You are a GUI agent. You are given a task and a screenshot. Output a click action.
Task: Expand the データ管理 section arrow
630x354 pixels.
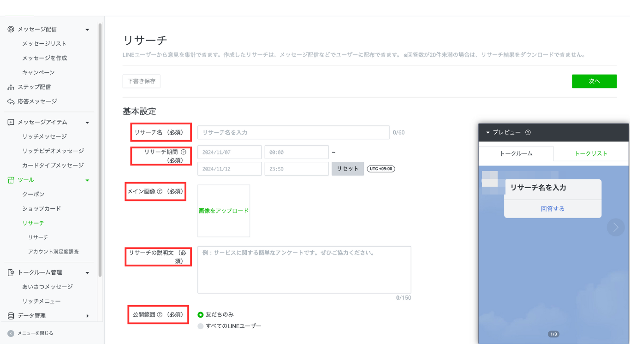click(x=88, y=316)
